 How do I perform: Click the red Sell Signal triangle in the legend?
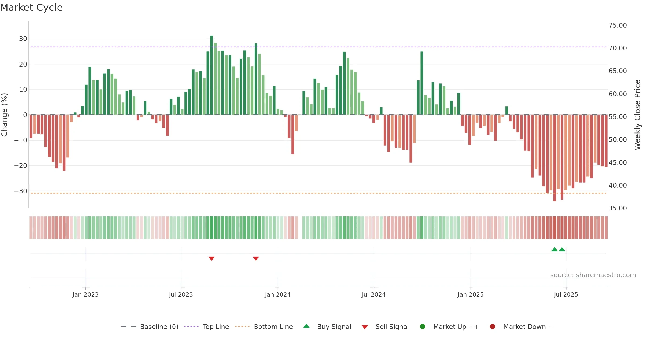(x=365, y=327)
